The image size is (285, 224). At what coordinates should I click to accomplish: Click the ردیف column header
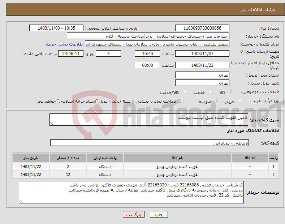273,158
